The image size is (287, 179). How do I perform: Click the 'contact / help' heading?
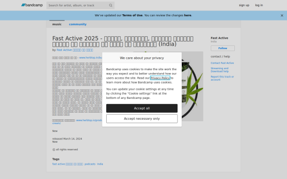(221, 57)
